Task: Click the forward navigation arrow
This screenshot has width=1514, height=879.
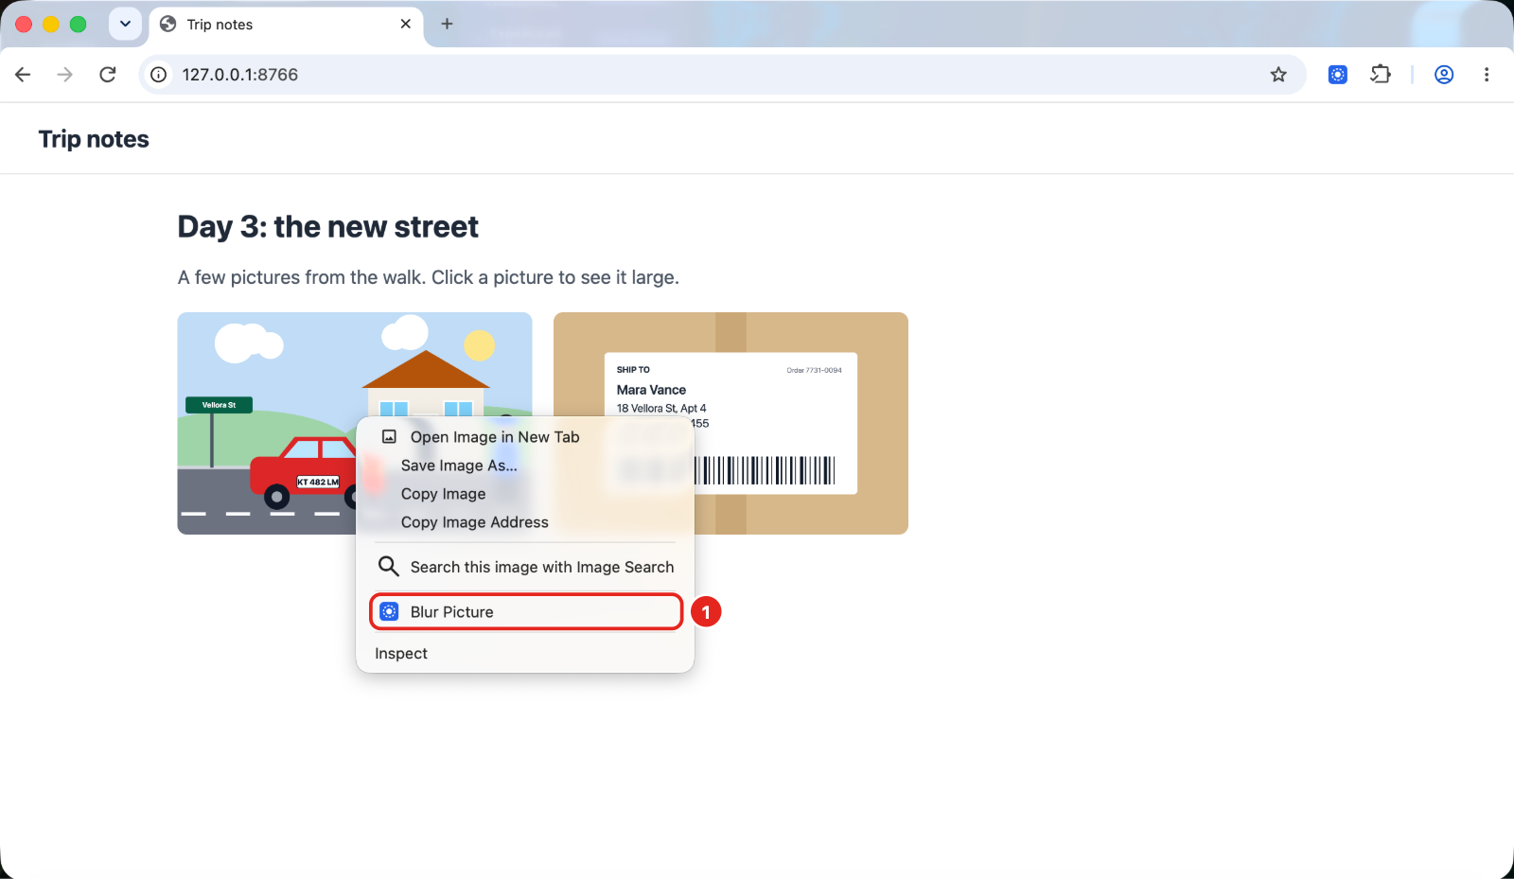Action: tap(64, 75)
